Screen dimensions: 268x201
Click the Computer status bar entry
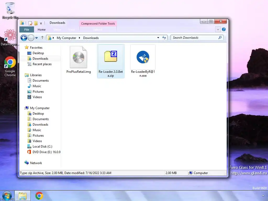tap(198, 173)
